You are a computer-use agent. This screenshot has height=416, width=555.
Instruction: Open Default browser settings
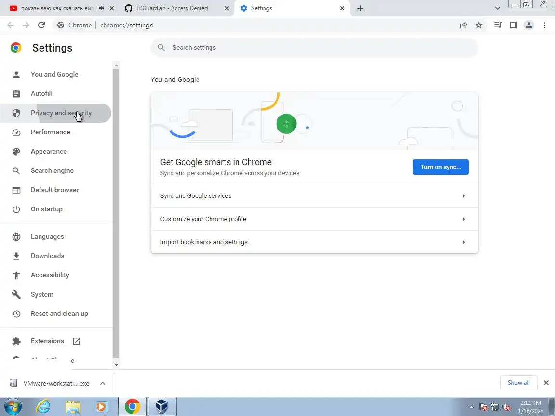[55, 190]
